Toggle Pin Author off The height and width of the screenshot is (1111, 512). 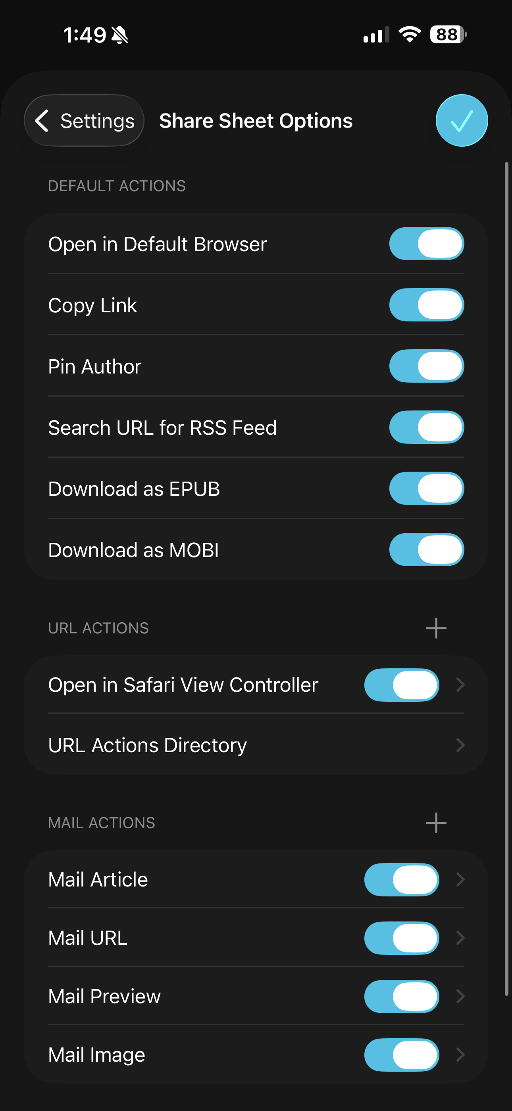(426, 366)
